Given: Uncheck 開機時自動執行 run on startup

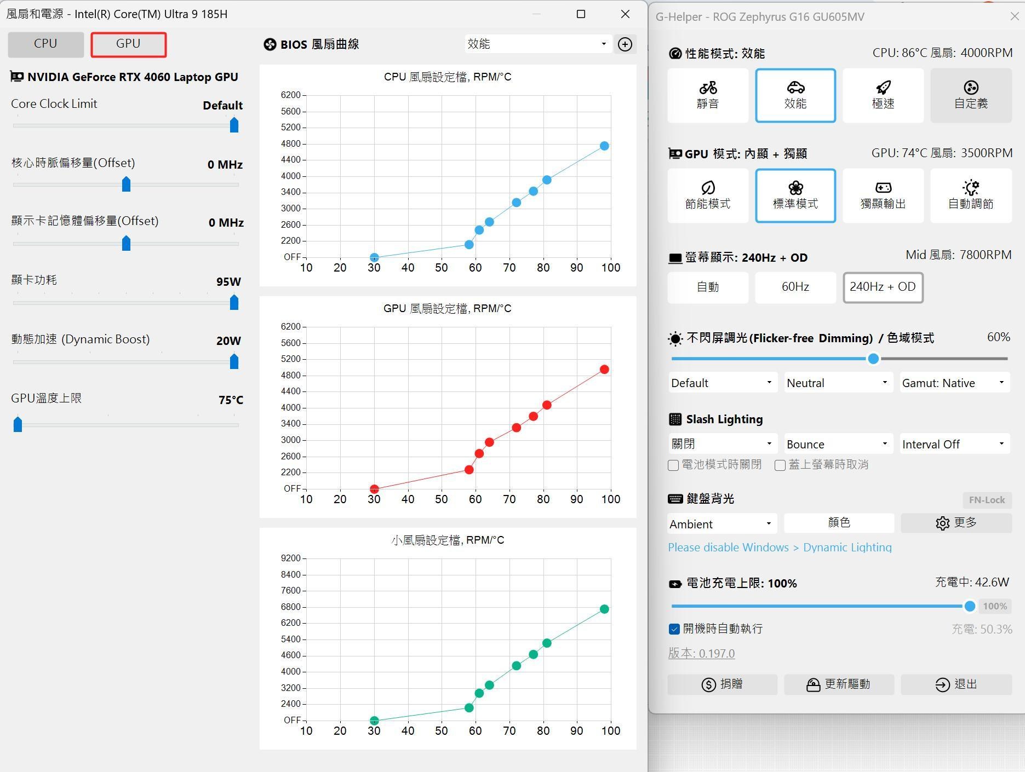Looking at the screenshot, I should coord(674,629).
